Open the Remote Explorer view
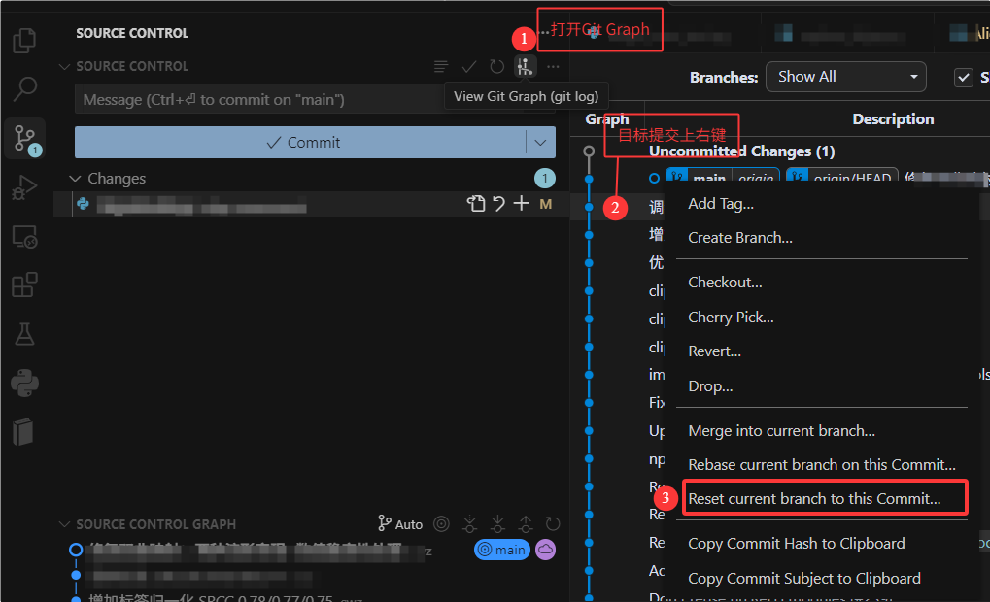This screenshot has height=602, width=990. click(24, 237)
